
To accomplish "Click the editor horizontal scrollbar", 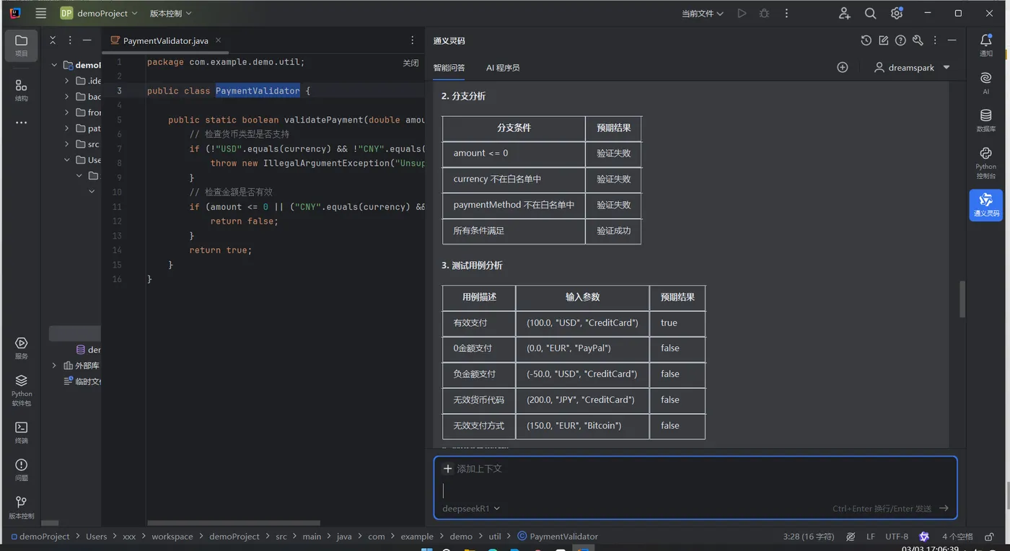I will point(234,523).
